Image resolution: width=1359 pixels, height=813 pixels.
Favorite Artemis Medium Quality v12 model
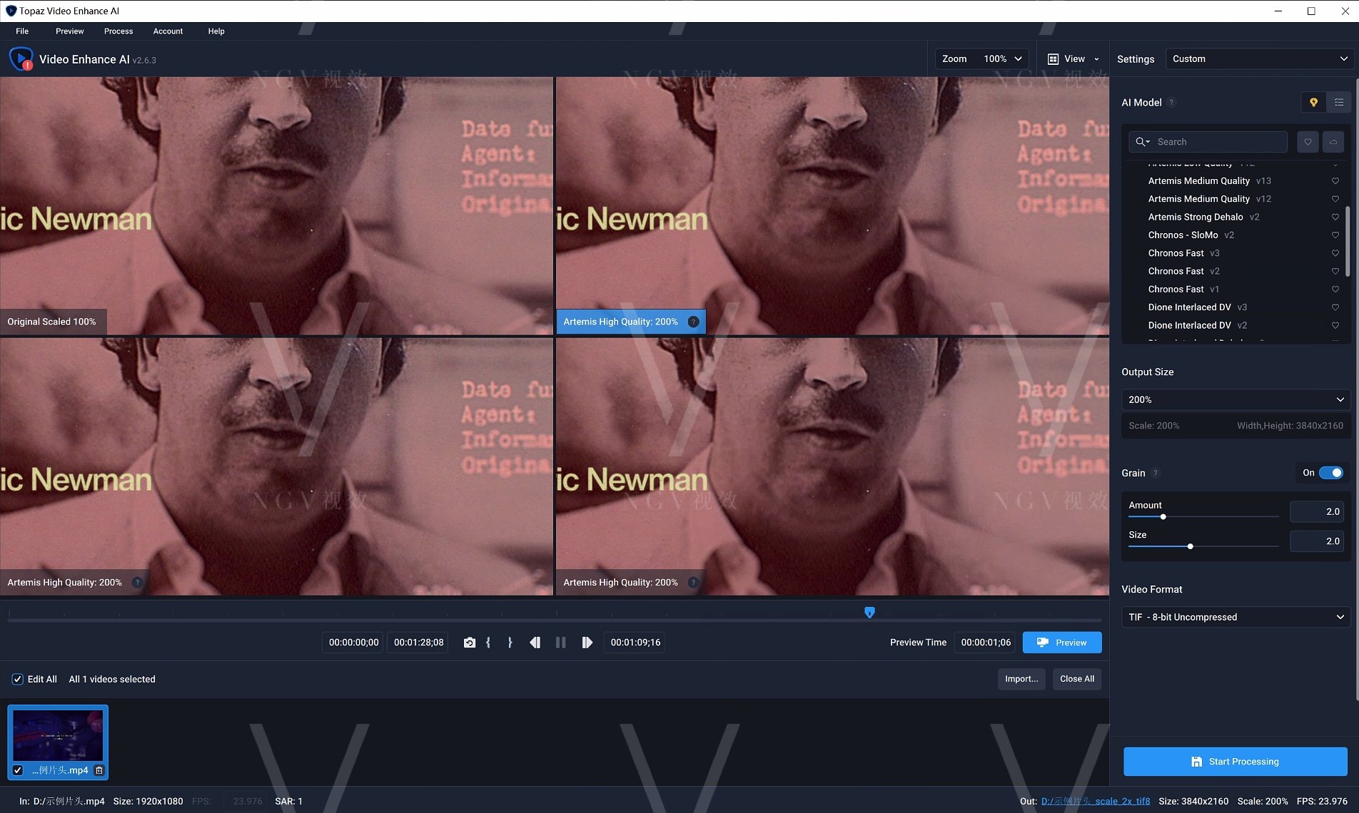tap(1335, 199)
